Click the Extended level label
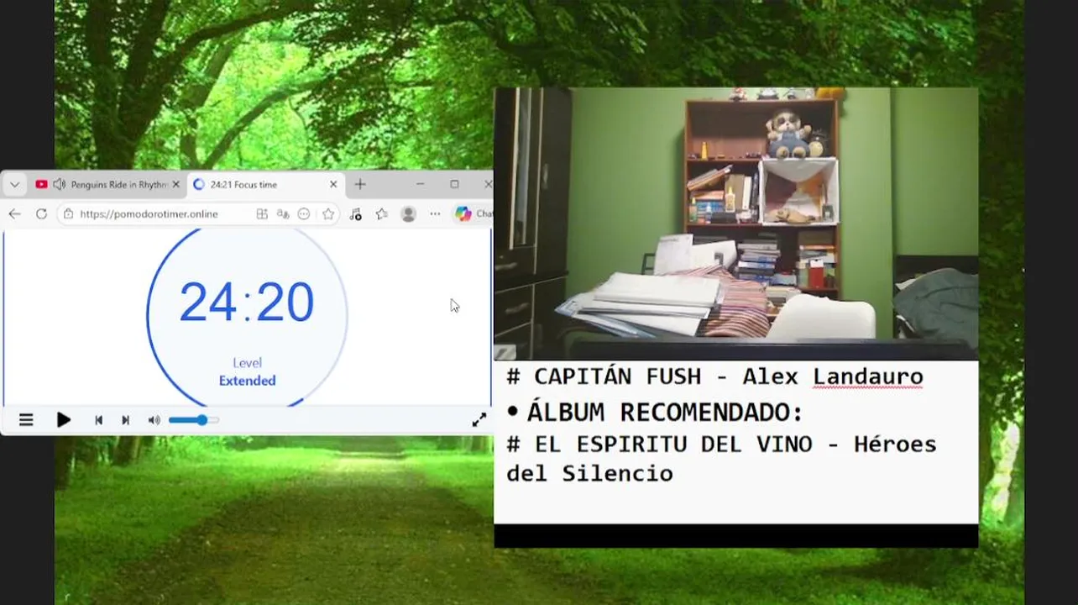Image resolution: width=1078 pixels, height=605 pixels. [x=248, y=381]
